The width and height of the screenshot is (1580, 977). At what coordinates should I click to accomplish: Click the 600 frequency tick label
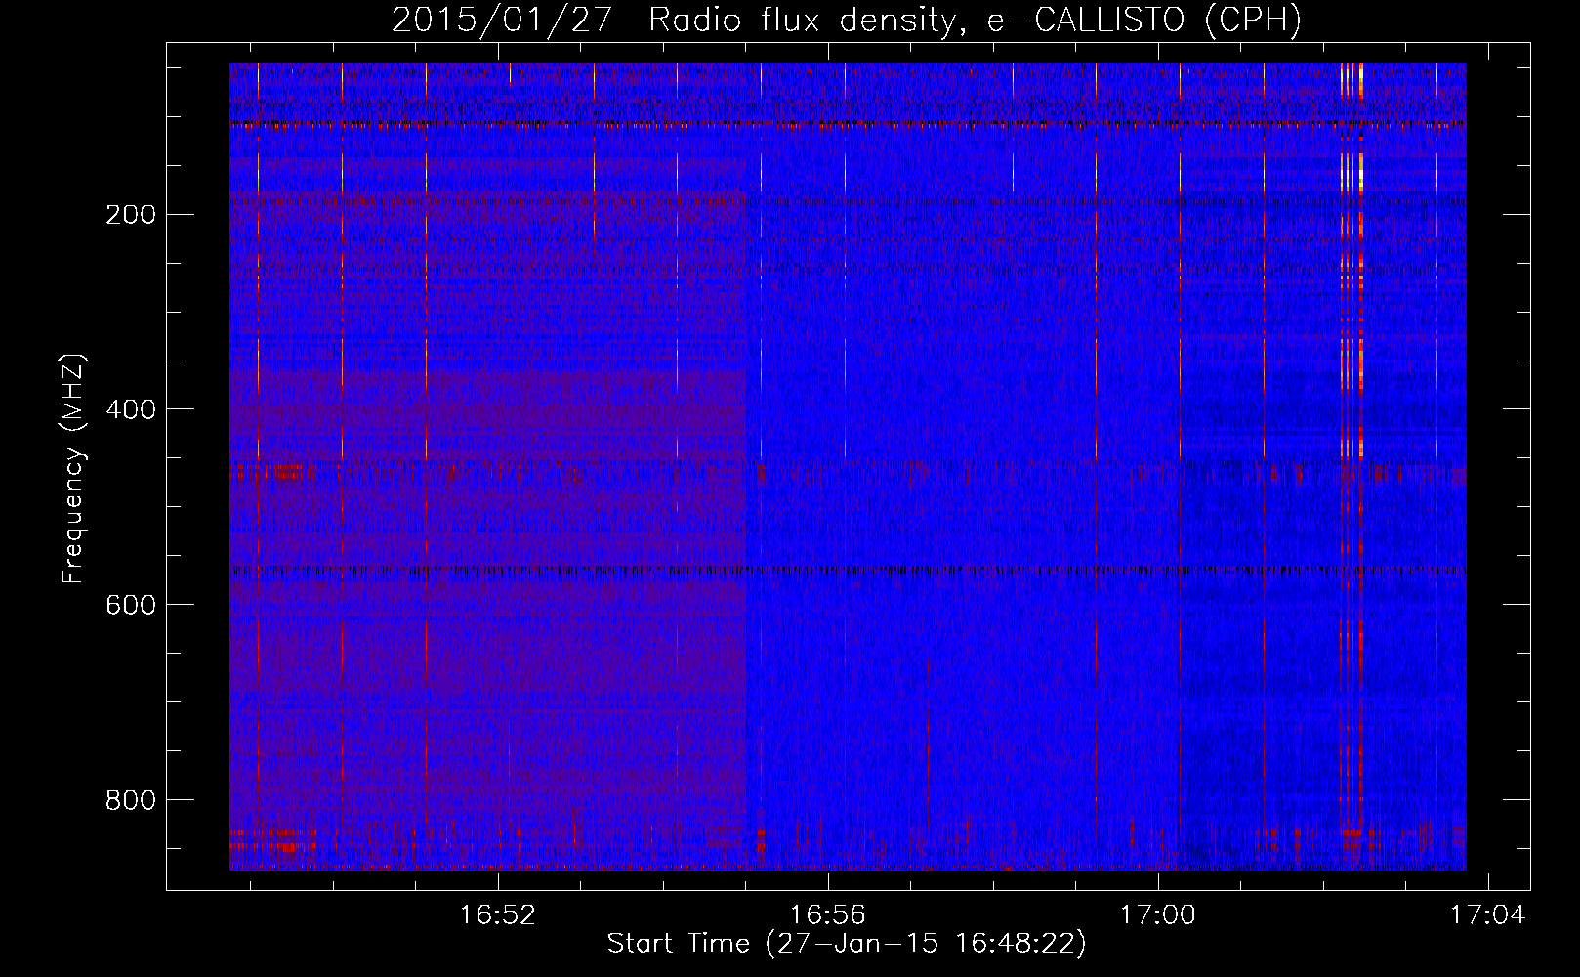[x=131, y=605]
